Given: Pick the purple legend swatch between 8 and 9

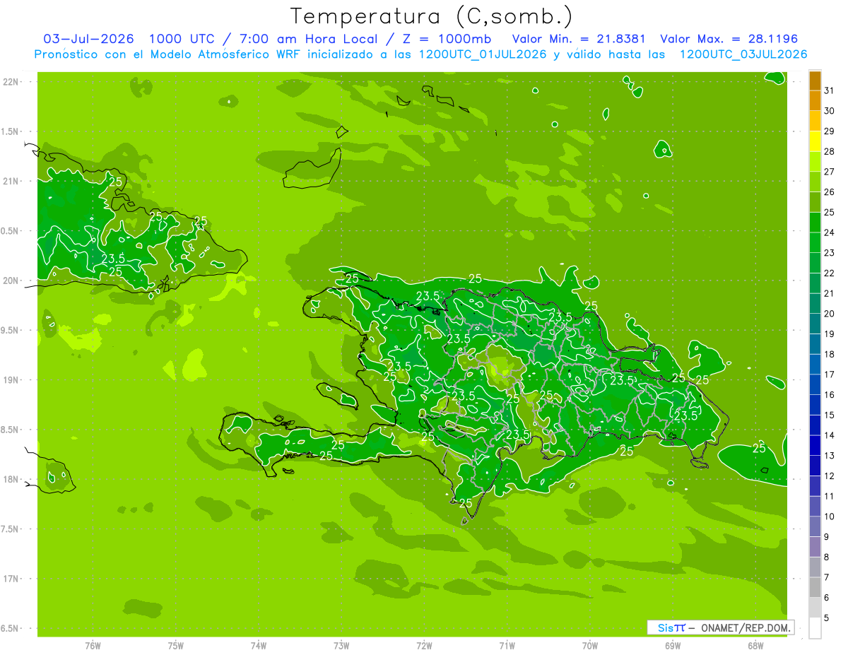Looking at the screenshot, I should click(x=815, y=547).
